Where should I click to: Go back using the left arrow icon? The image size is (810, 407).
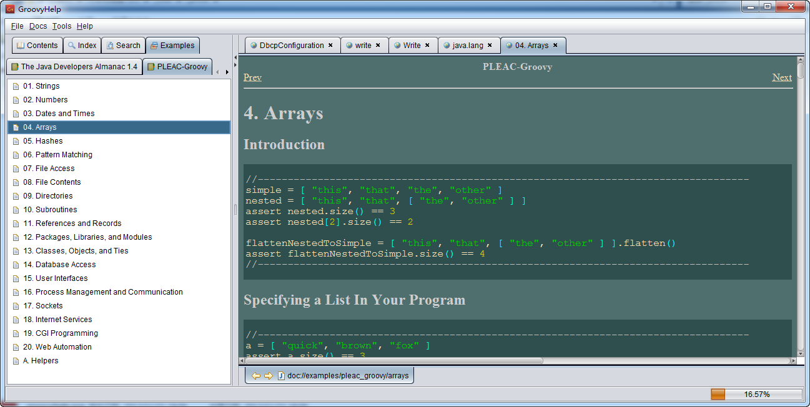256,376
